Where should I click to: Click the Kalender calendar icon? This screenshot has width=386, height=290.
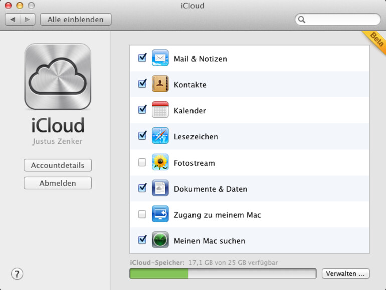160,110
